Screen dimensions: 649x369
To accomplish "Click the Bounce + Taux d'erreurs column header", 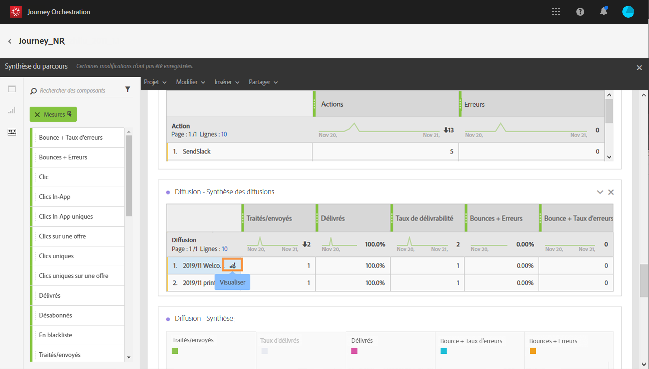I will (576, 218).
